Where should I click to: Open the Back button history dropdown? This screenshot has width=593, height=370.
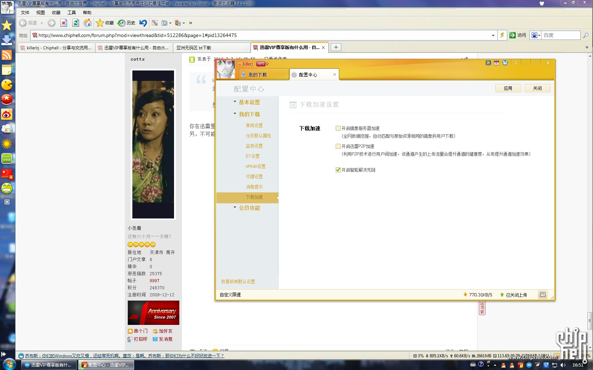point(42,23)
